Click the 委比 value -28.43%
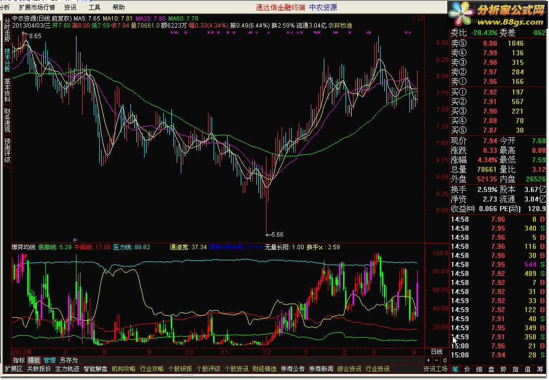Screen dimensions: 549x380 click(484, 33)
